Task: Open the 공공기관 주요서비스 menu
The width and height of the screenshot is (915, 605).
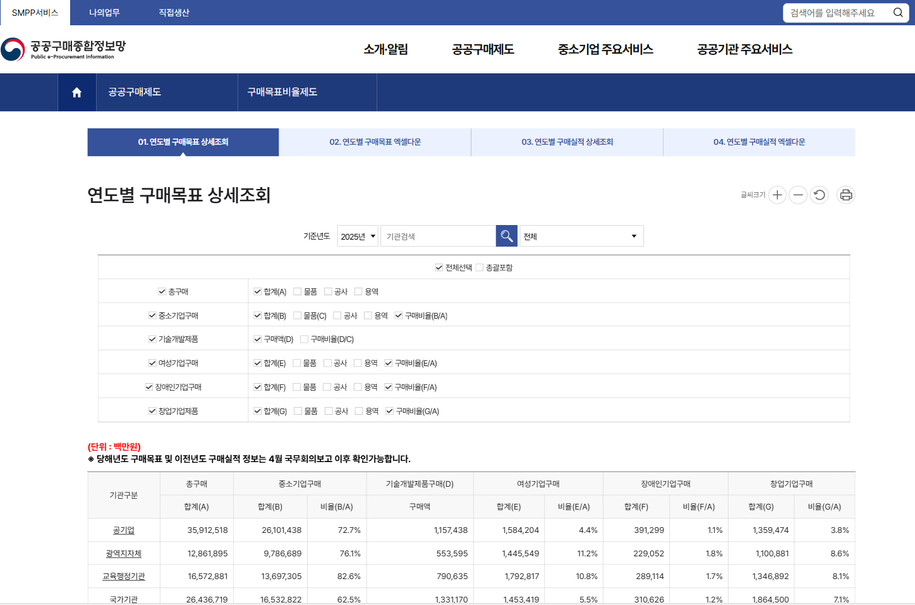Action: pyautogui.click(x=744, y=49)
